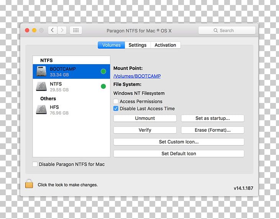Screen dimensions: 279x219
Task: Click the red close window button
Action: tap(27, 30)
